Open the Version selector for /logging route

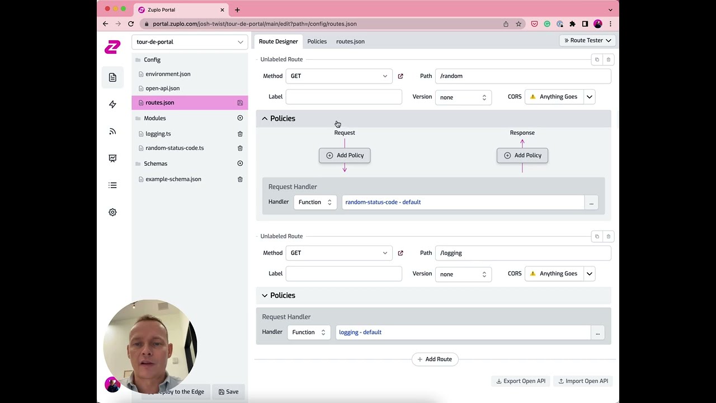point(463,274)
